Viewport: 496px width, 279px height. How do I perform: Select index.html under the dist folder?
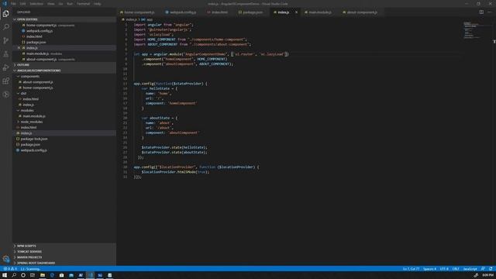tap(30, 99)
